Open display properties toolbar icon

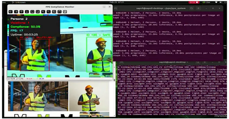tap(65, 12)
